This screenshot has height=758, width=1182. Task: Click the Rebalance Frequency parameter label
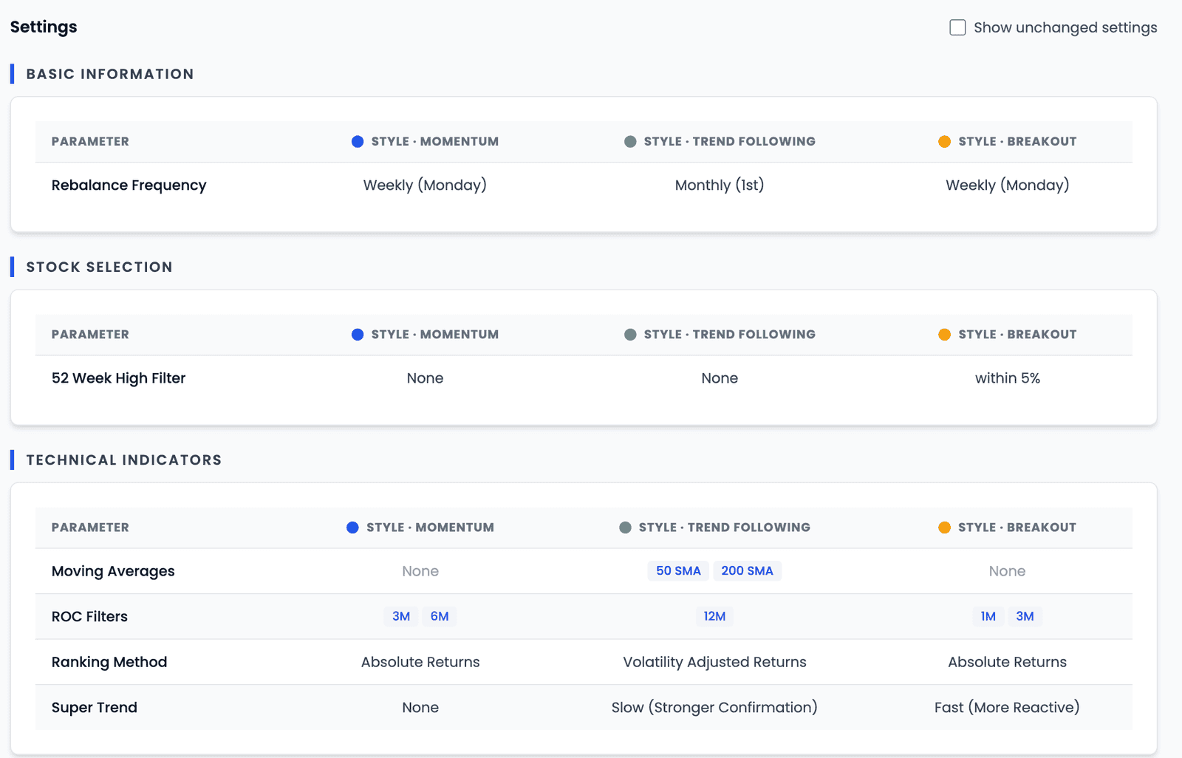129,185
